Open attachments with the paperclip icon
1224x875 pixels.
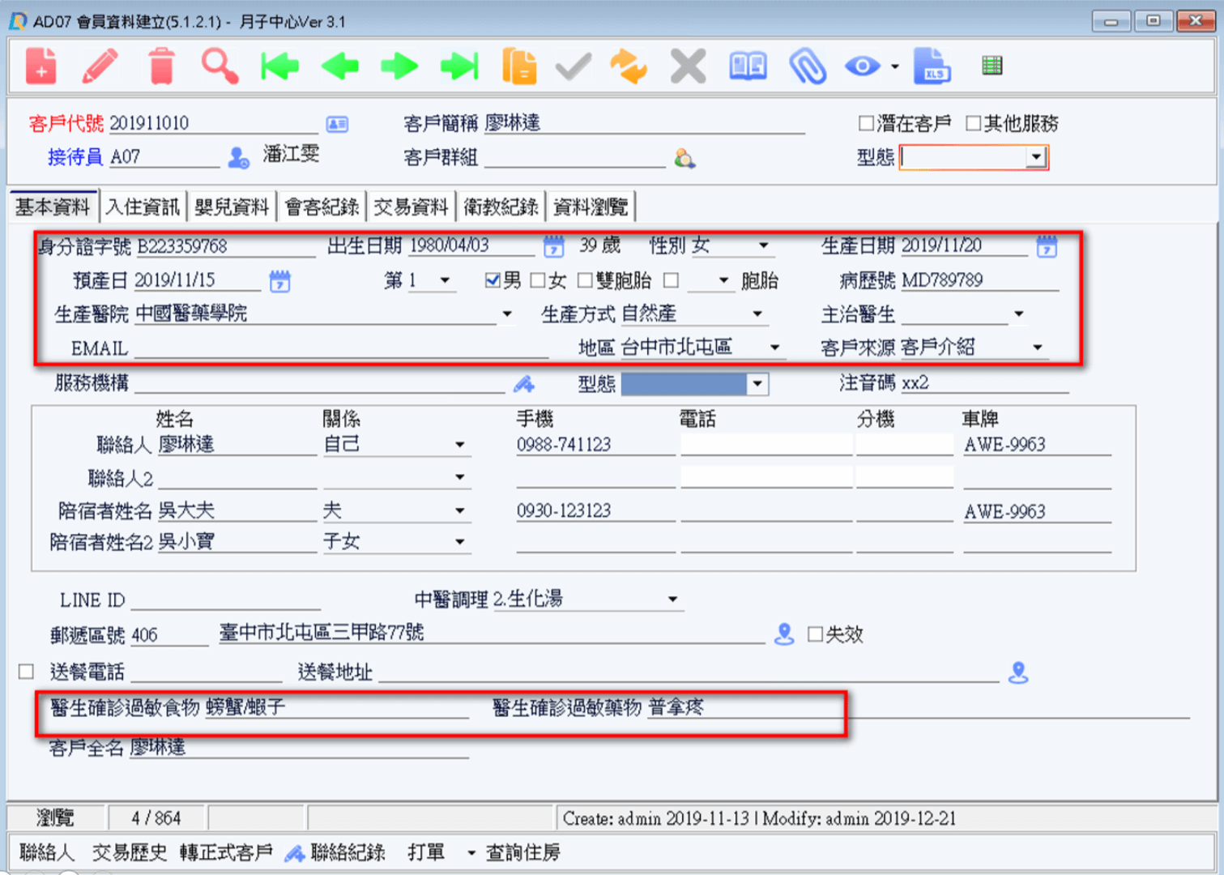point(808,66)
